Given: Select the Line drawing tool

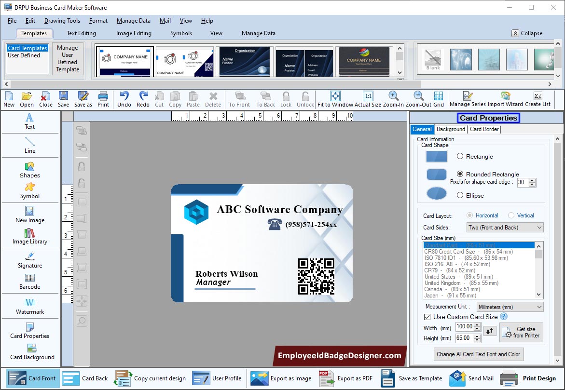Looking at the screenshot, I should 29,145.
